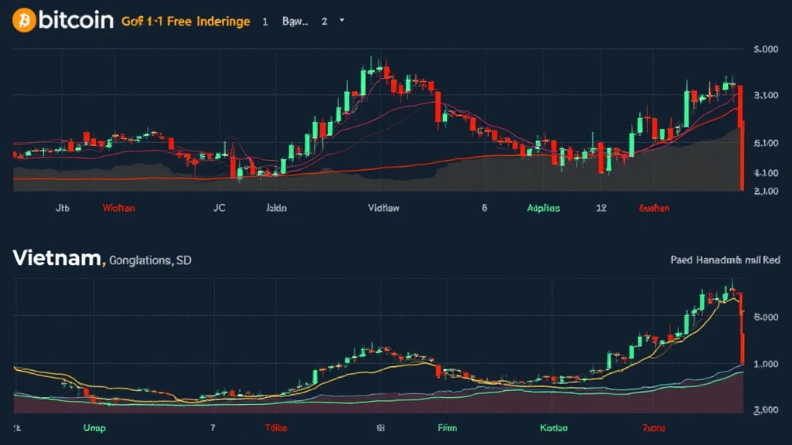This screenshot has height=445, width=792.
Task: Click the '3.100' price label on top chart
Action: point(766,95)
